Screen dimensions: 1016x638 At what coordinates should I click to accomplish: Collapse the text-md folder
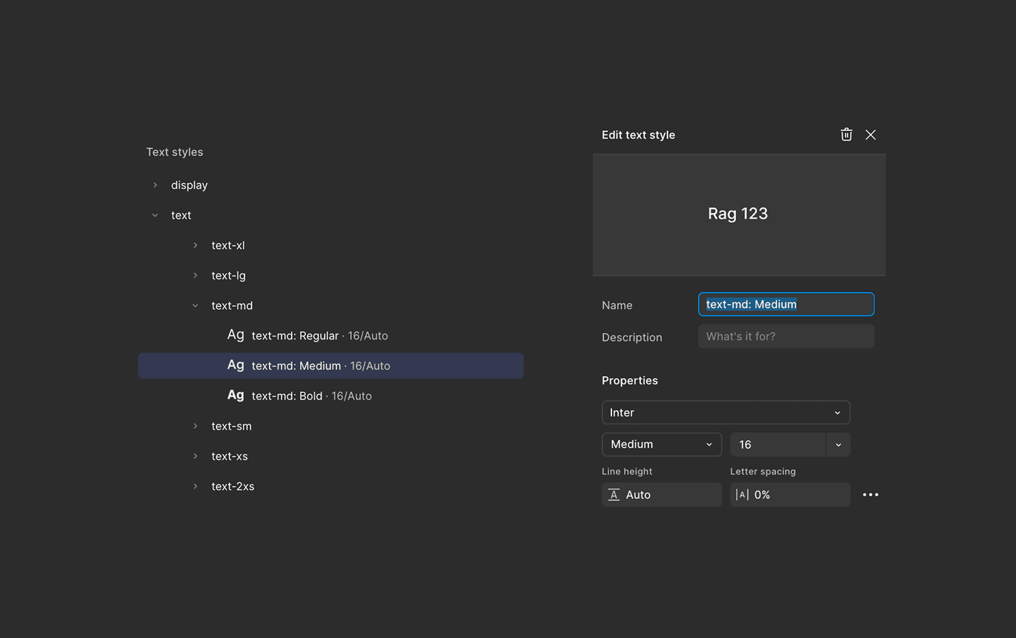point(195,306)
